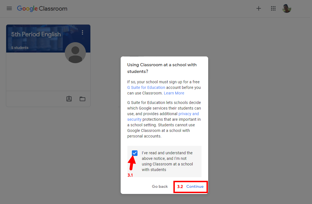Open the 5th Period English class

(36, 34)
